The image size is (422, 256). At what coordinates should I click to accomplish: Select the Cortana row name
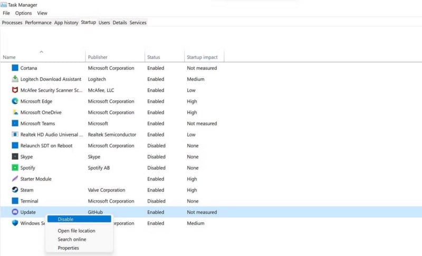pyautogui.click(x=28, y=68)
